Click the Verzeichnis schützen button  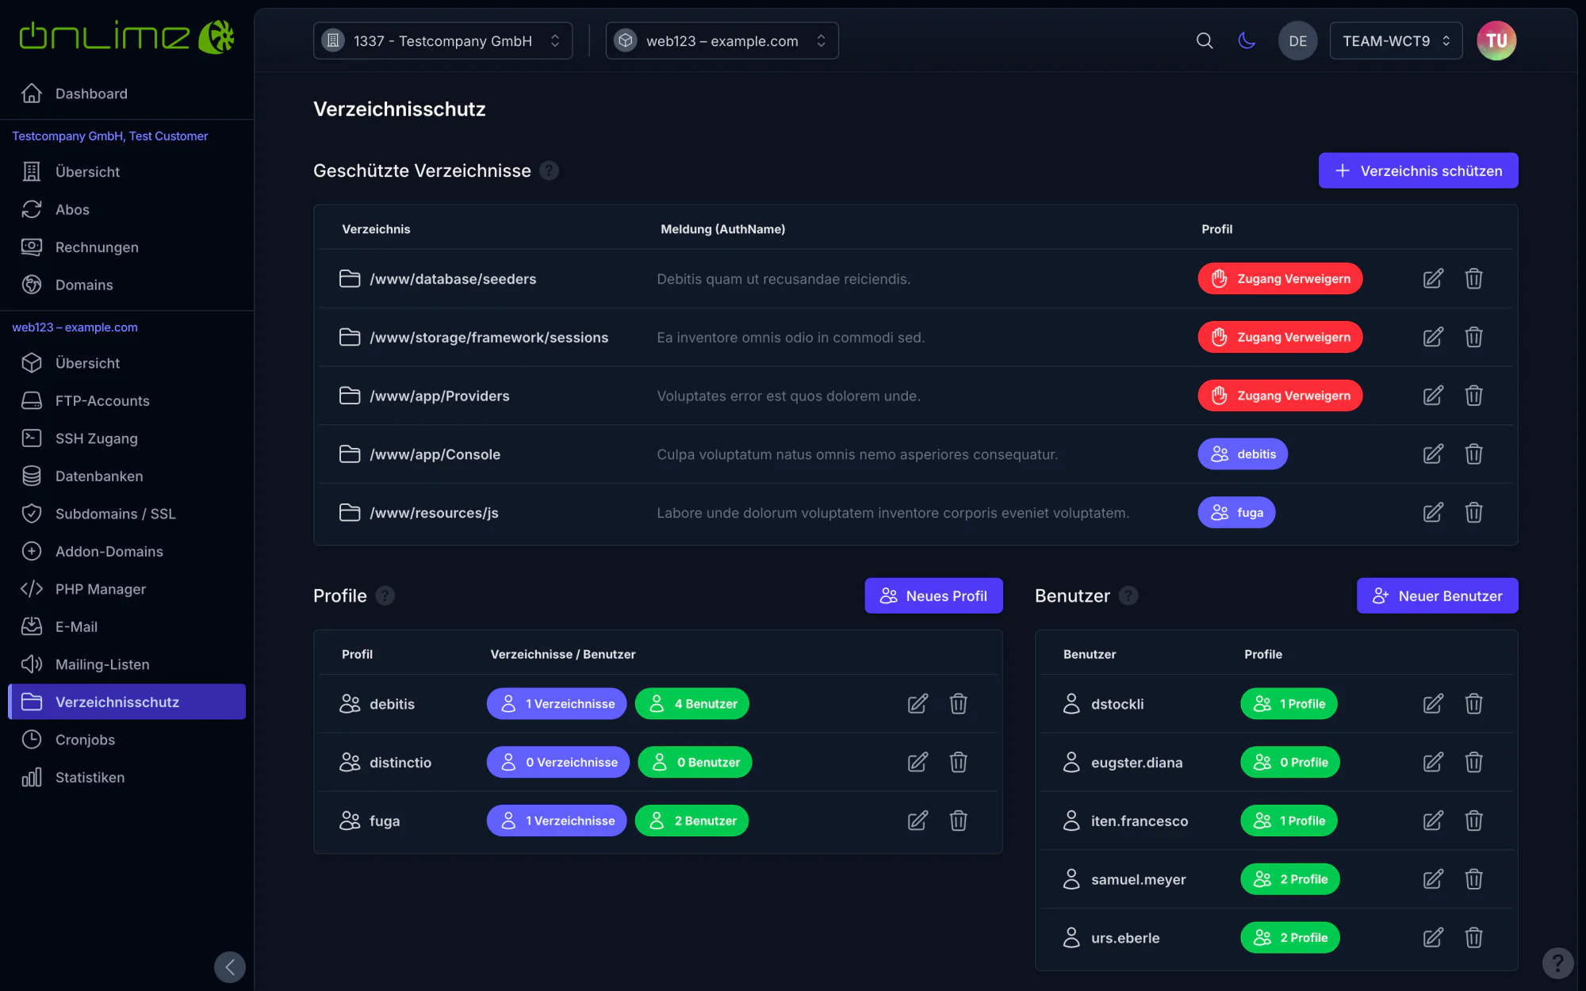click(1418, 170)
